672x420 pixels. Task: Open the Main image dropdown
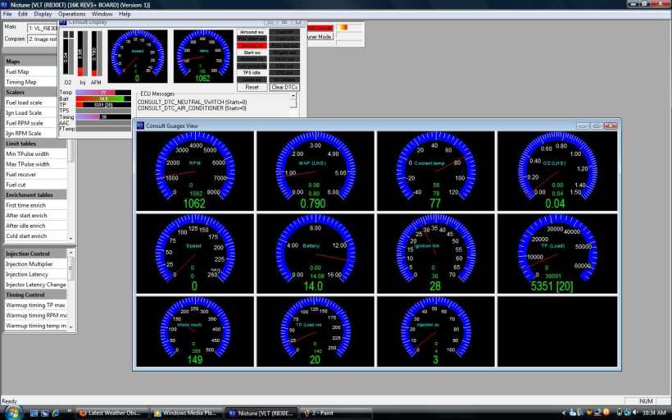tap(43, 28)
